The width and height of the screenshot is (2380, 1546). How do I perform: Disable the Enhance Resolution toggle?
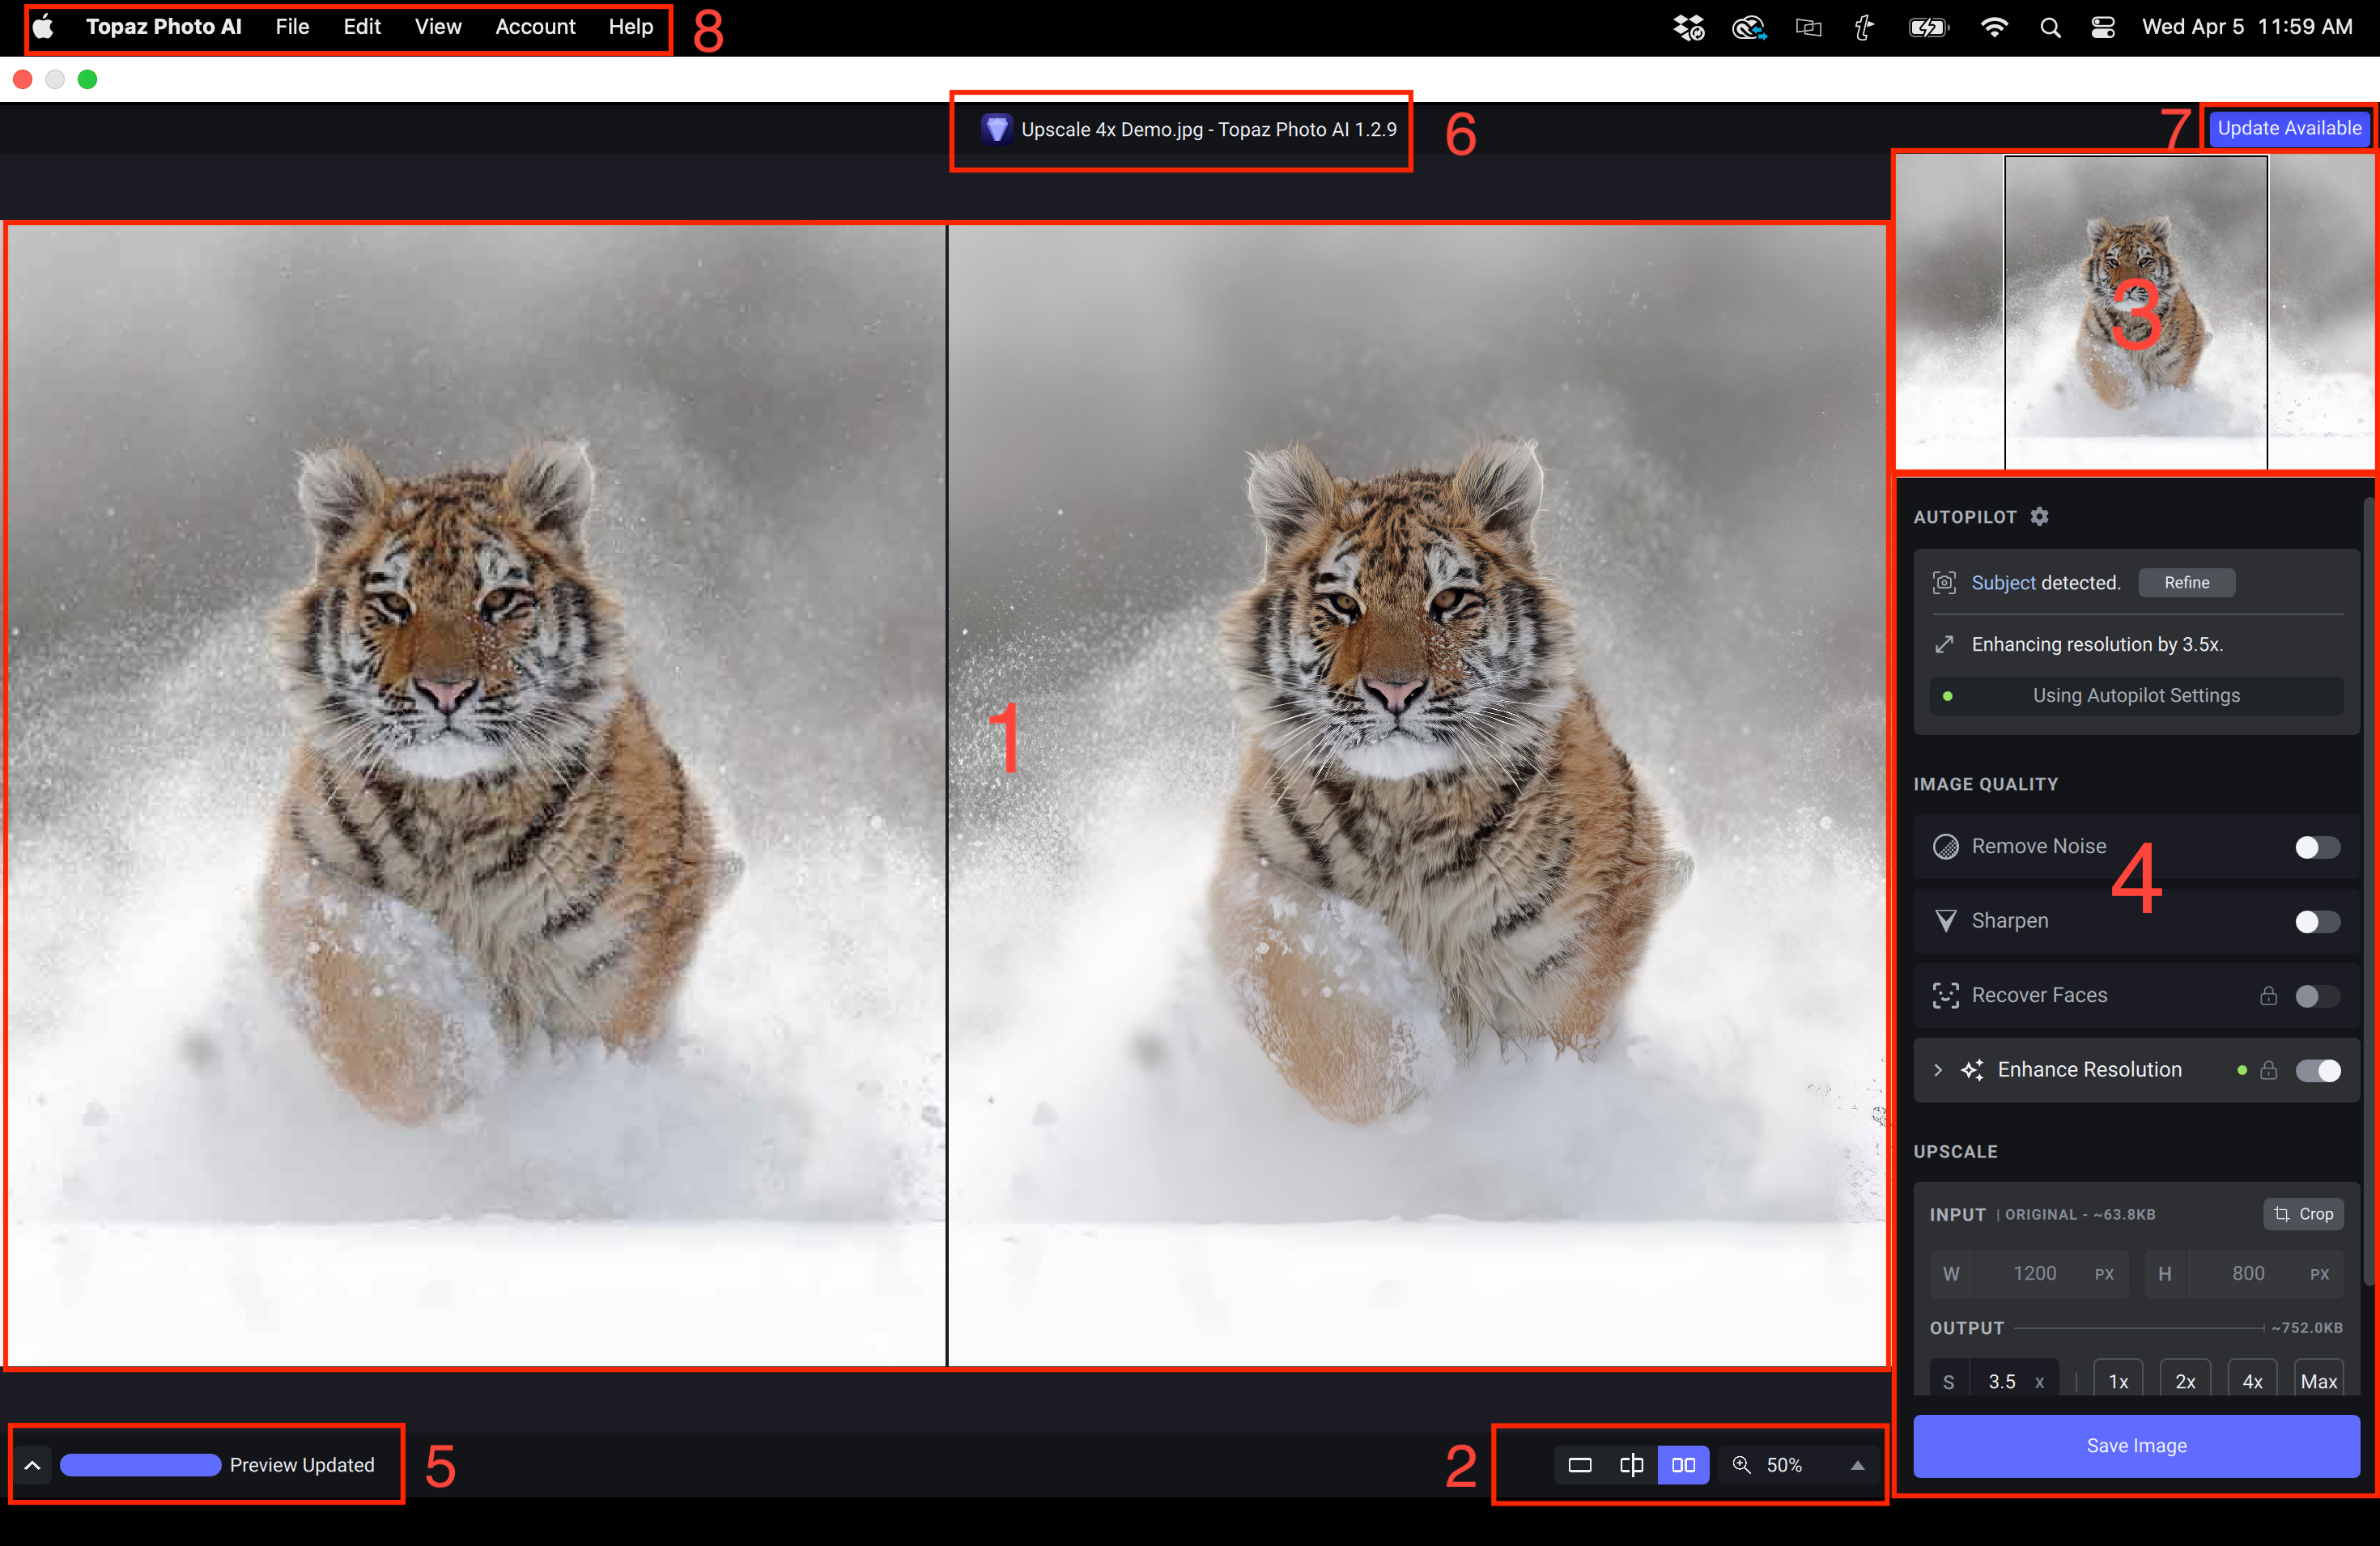point(2316,1070)
